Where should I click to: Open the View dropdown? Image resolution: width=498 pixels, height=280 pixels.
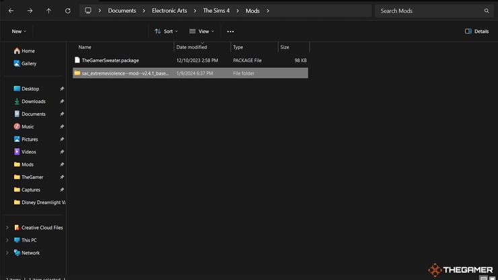202,32
